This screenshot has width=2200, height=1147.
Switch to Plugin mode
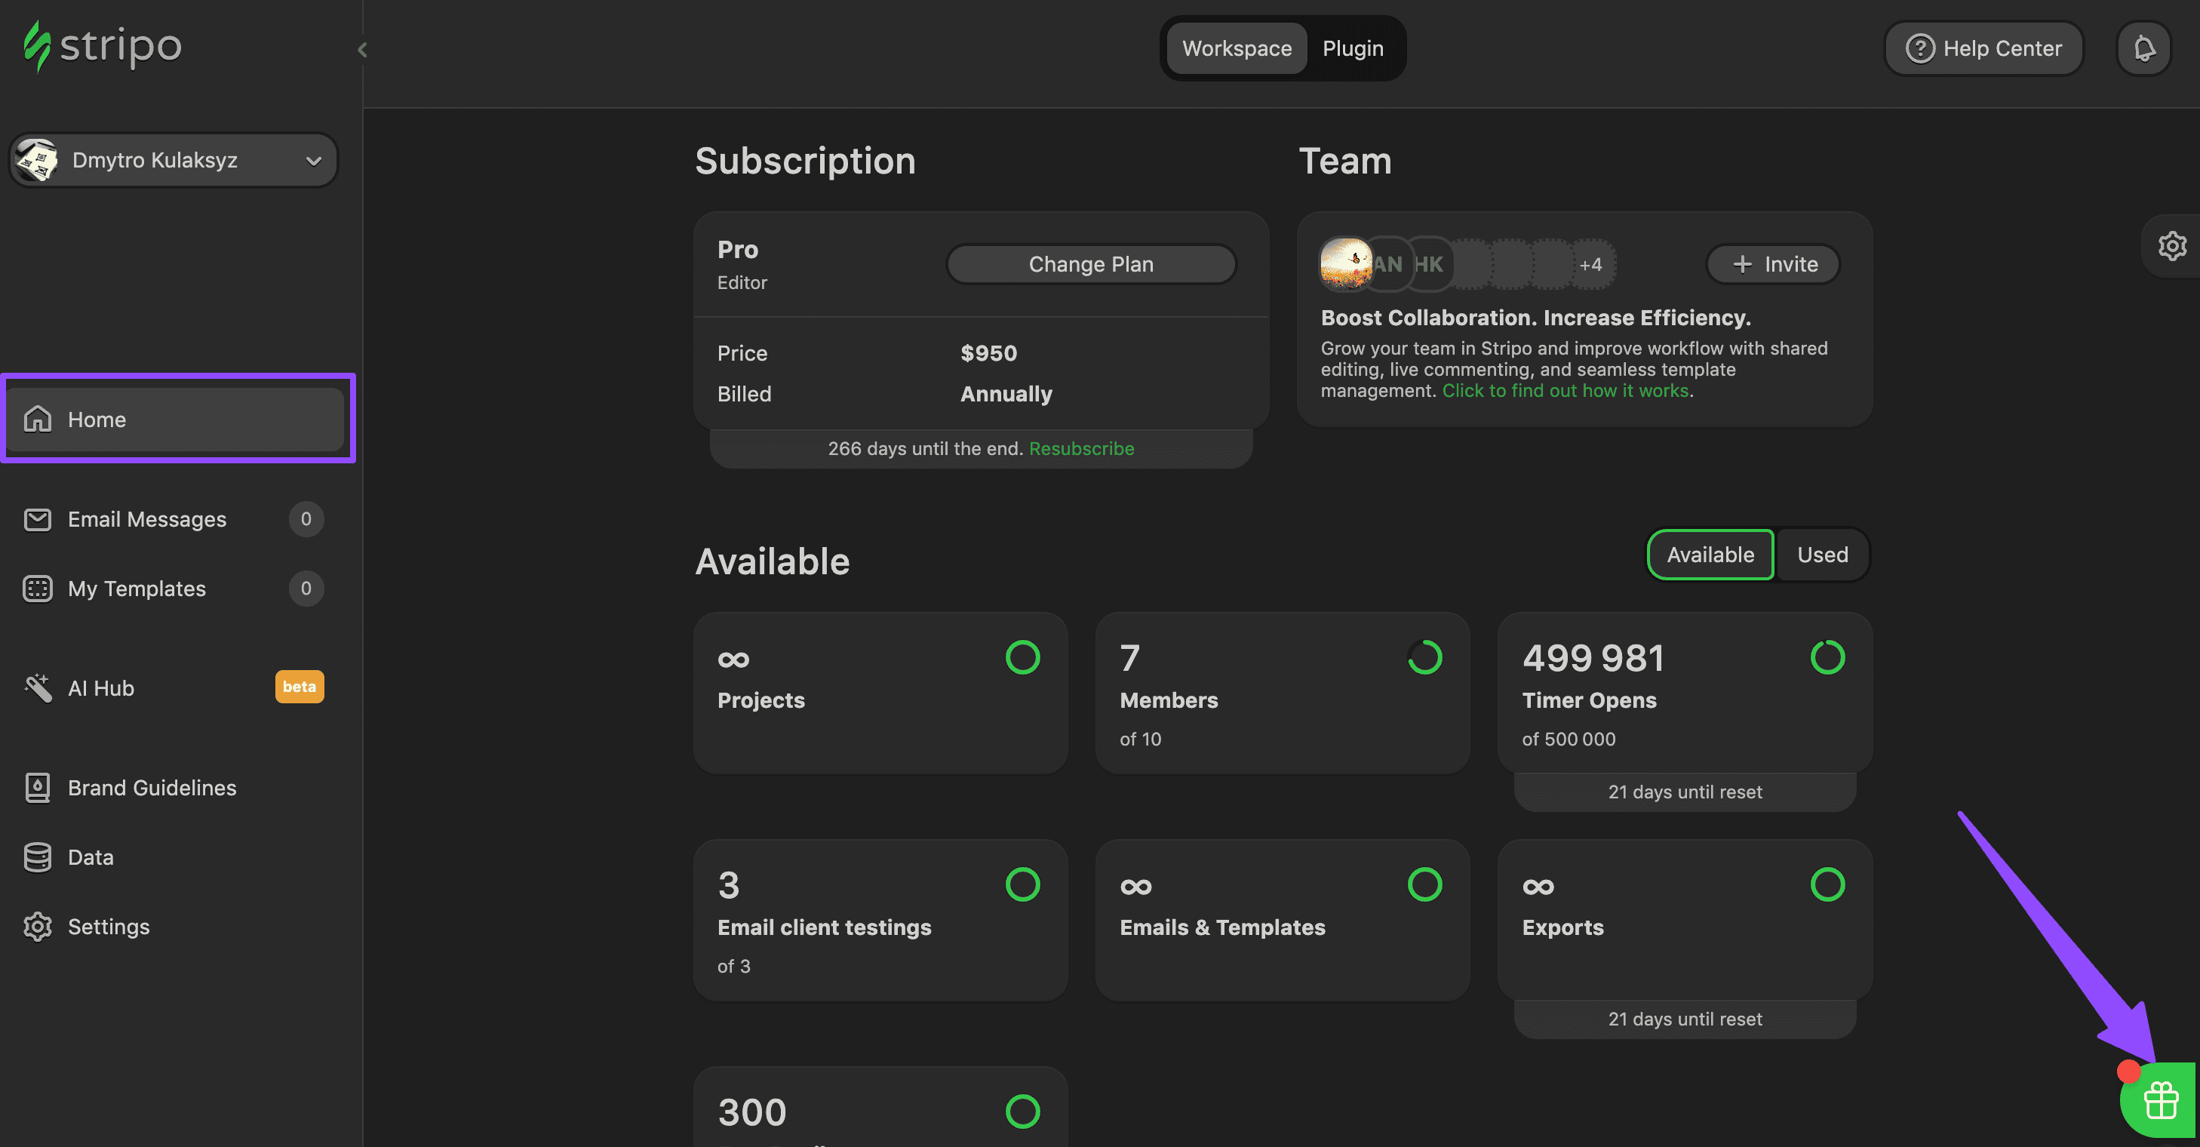pos(1353,49)
